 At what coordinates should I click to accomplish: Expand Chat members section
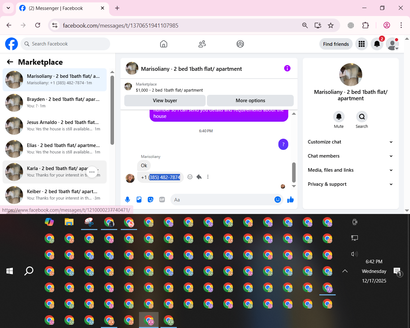tap(350, 156)
